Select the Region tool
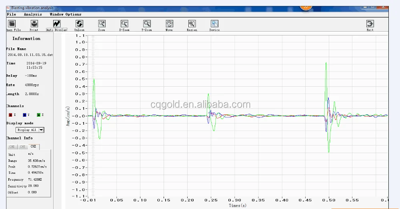Image resolution: width=400 pixels, height=209 pixels. (x=192, y=24)
